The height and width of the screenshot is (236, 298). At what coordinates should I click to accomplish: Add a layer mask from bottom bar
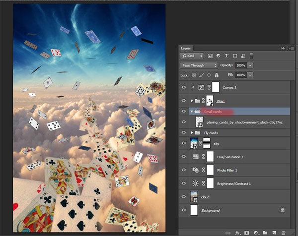[x=247, y=232]
